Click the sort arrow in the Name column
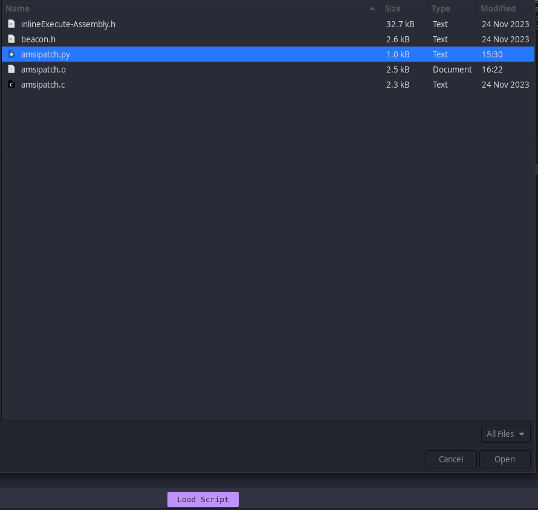Viewport: 538px width, 510px height. (x=372, y=8)
